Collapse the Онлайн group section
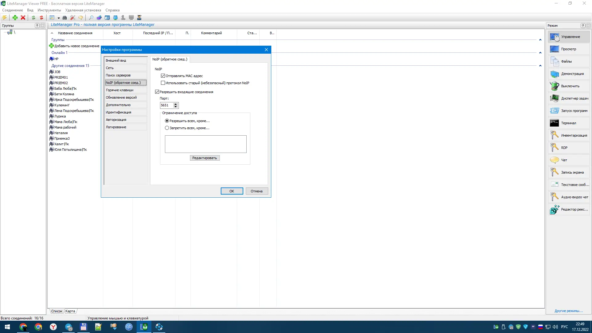This screenshot has width=592, height=333. click(540, 53)
